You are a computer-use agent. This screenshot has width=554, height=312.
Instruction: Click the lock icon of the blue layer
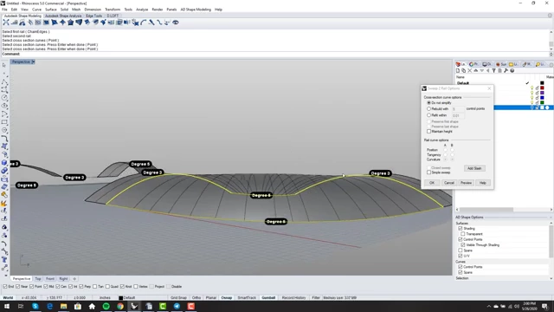(x=537, y=98)
